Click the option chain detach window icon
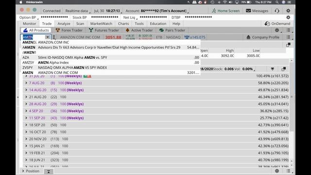The height and width of the screenshot is (175, 311). click(283, 69)
